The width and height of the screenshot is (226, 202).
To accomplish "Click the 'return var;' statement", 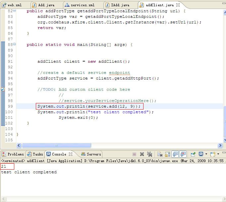I will pos(52,28).
